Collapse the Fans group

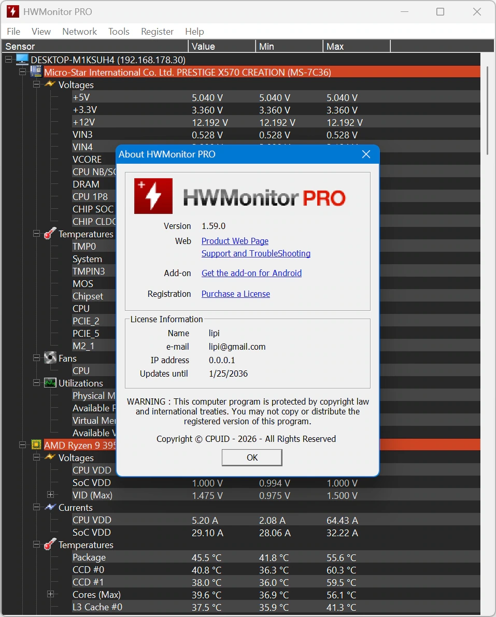(x=37, y=358)
